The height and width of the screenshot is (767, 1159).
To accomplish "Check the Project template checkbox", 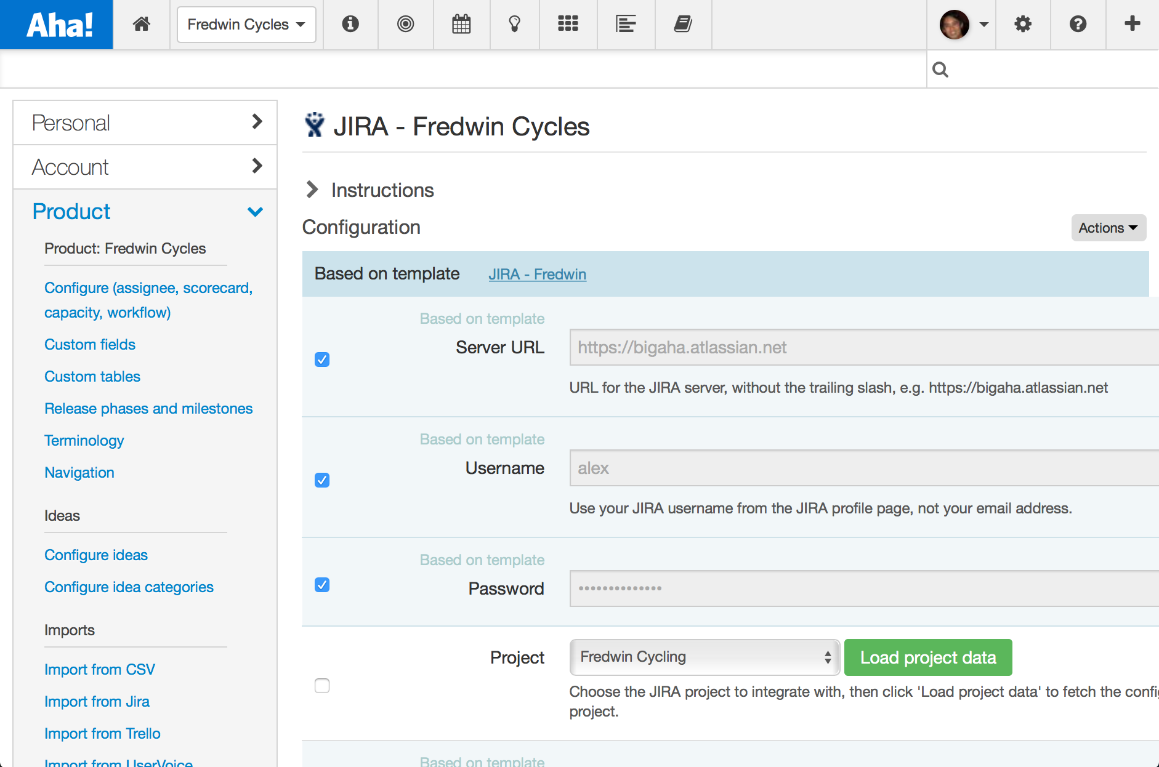I will [x=322, y=686].
